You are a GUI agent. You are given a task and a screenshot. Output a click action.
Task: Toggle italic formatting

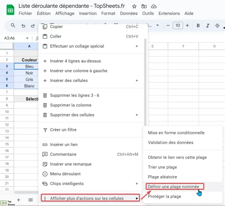[x=207, y=25]
